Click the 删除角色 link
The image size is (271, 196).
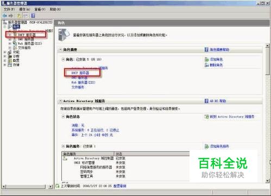pos(216,65)
